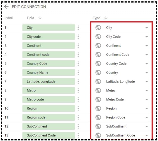Click the Index column header
Screen dimensions: 158x141
point(9,18)
